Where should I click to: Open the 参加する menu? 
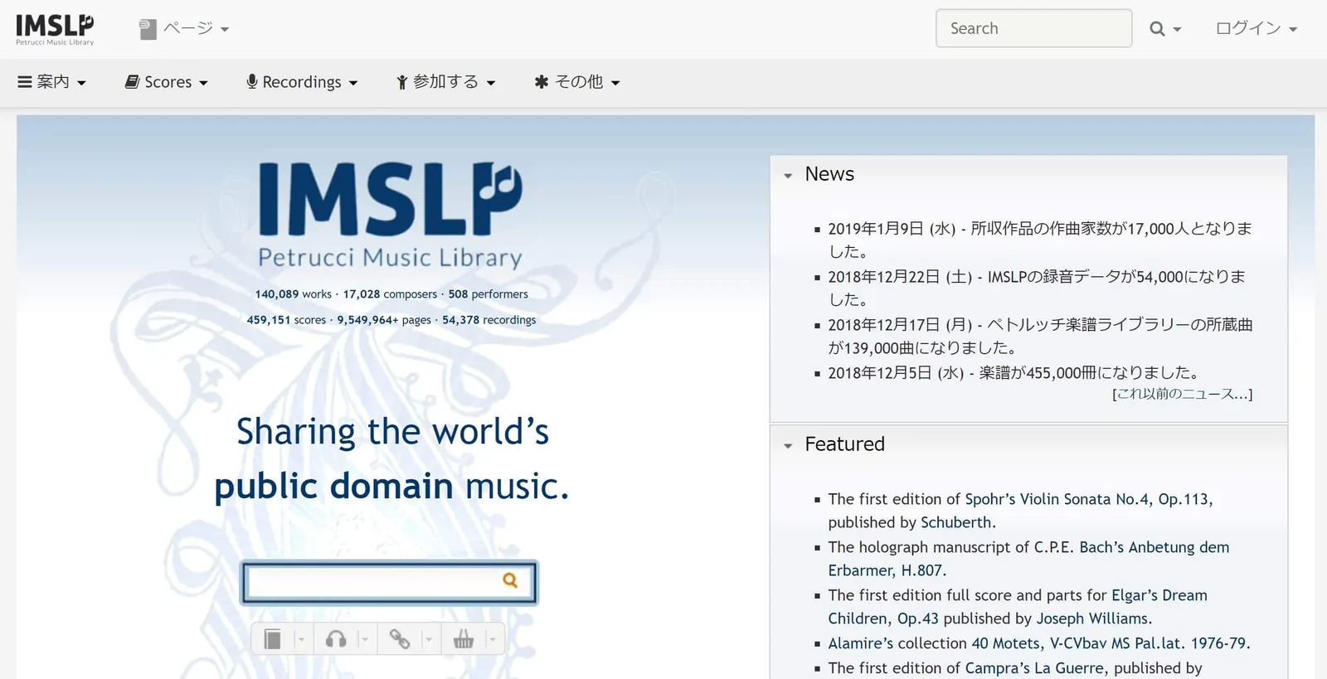point(446,82)
